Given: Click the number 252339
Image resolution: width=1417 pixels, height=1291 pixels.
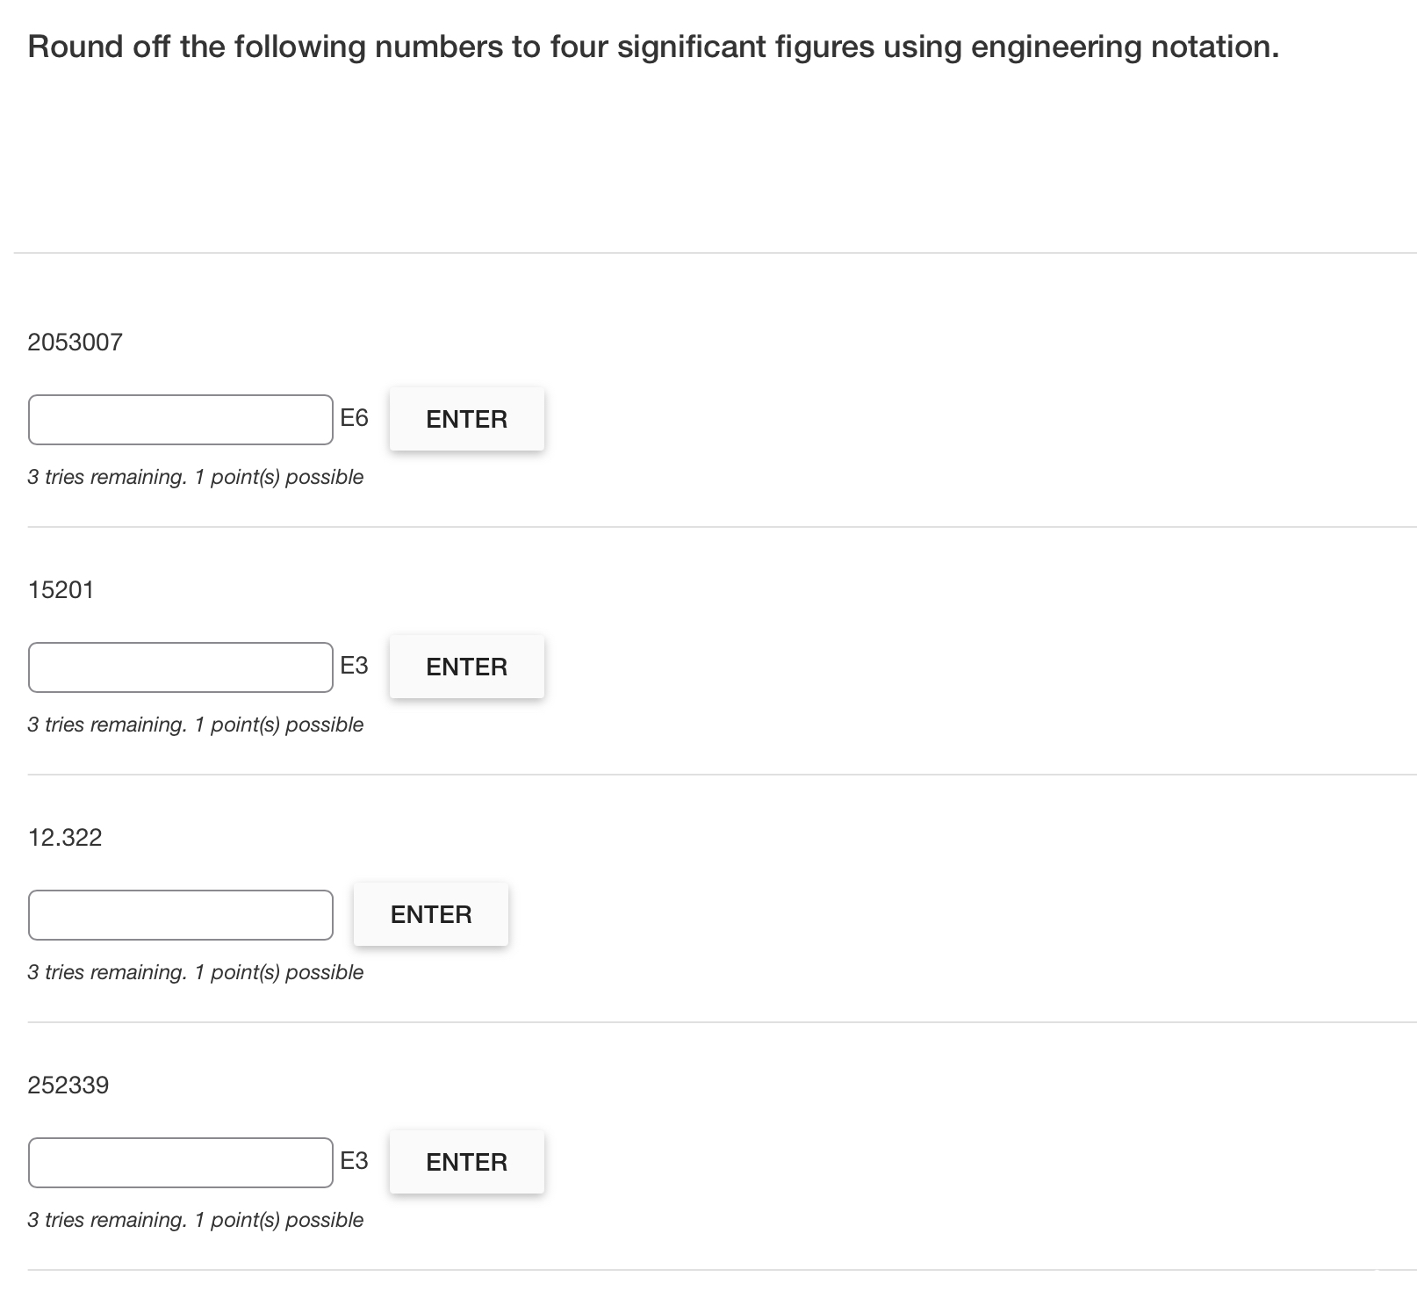Looking at the screenshot, I should [x=68, y=1085].
